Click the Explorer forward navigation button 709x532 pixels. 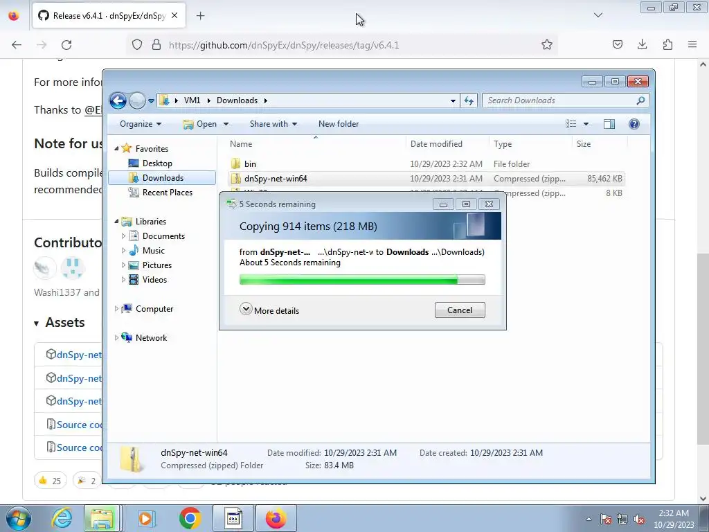[137, 100]
